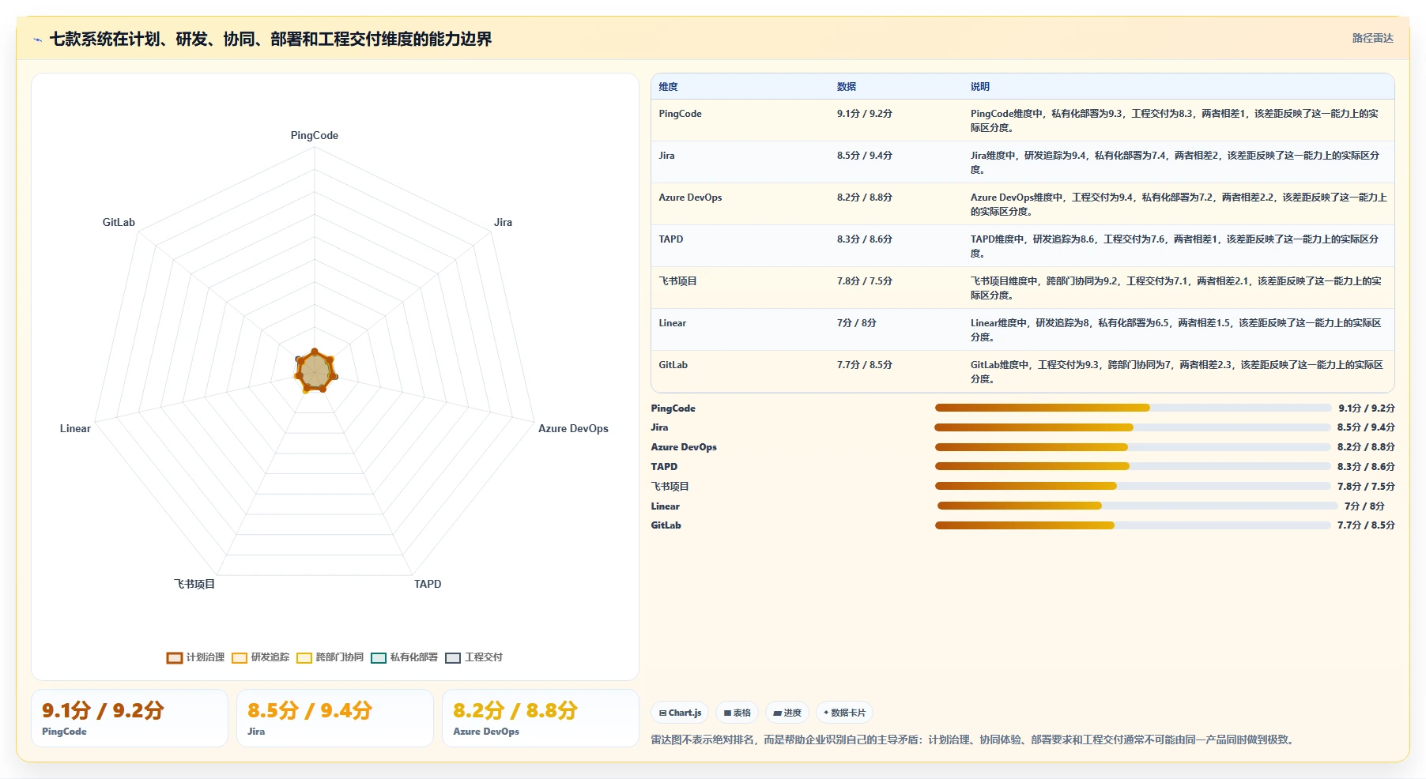This screenshot has height=779, width=1426.
Task: Click the Linear radar axis label
Action: click(75, 429)
